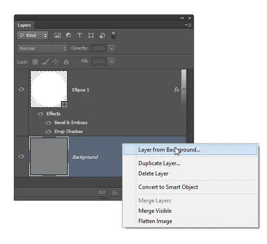Click the Effects label under Ellipse 1
The image size is (267, 244).
tap(54, 114)
